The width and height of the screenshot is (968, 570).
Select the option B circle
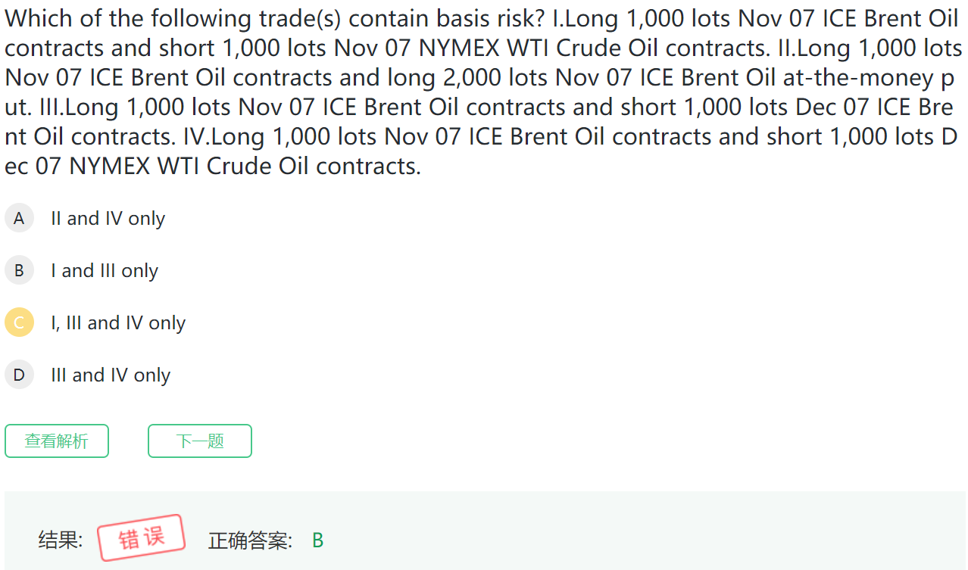point(19,271)
